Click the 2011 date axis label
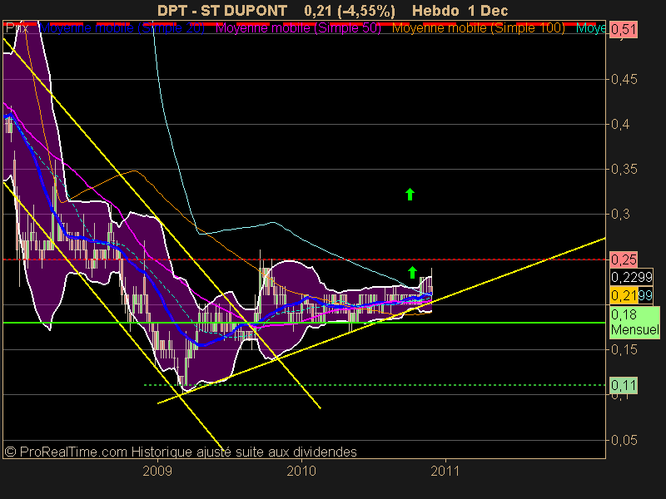This screenshot has width=666, height=499. [445, 471]
